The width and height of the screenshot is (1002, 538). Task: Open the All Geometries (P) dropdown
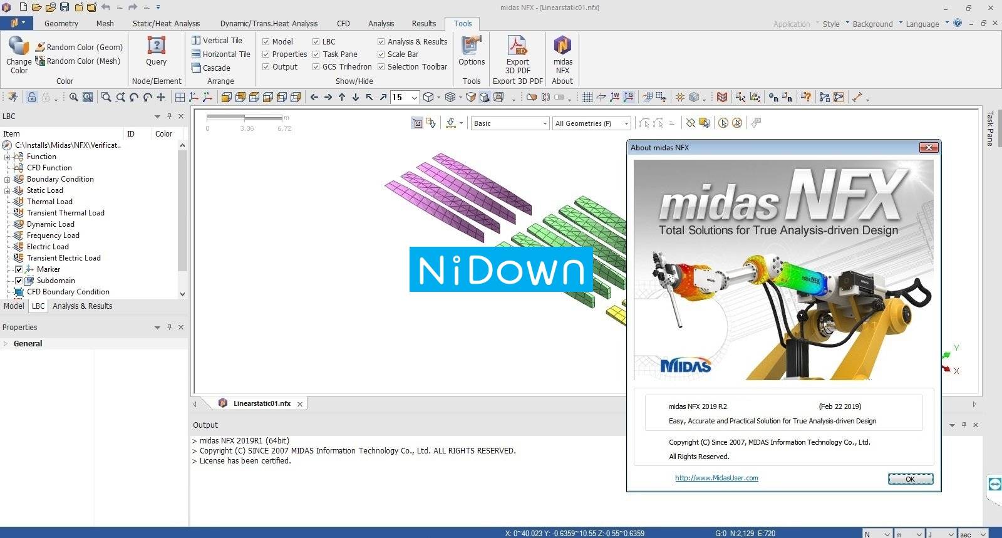tap(592, 123)
